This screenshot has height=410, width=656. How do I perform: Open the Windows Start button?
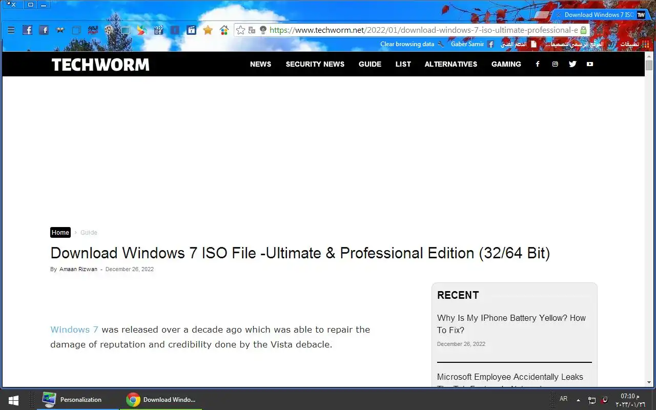tap(14, 400)
